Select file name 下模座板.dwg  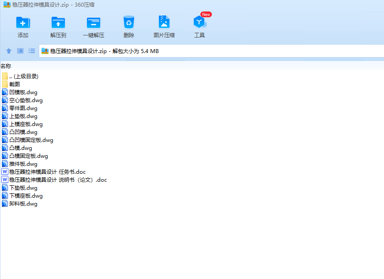(26, 196)
